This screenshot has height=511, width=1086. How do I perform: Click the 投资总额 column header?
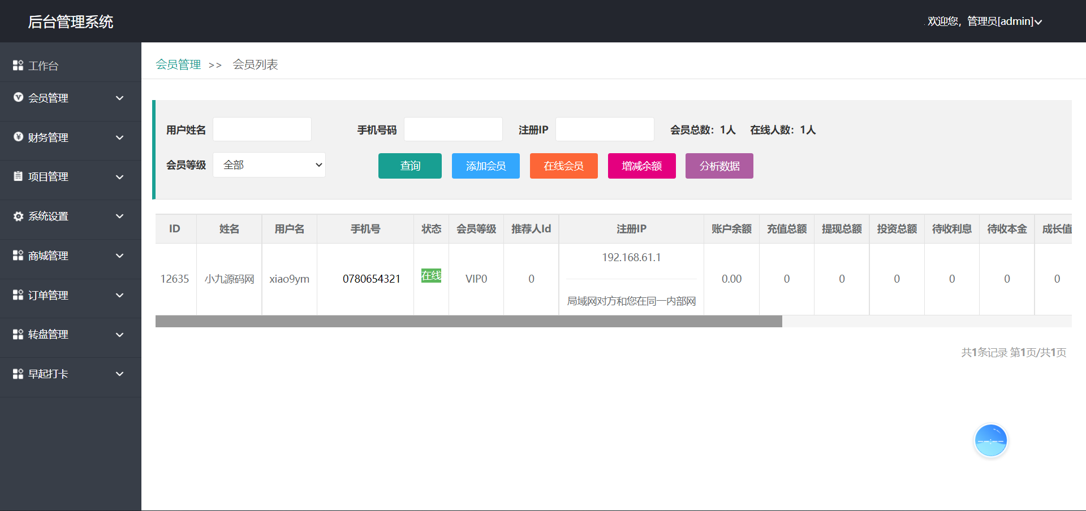click(x=897, y=229)
